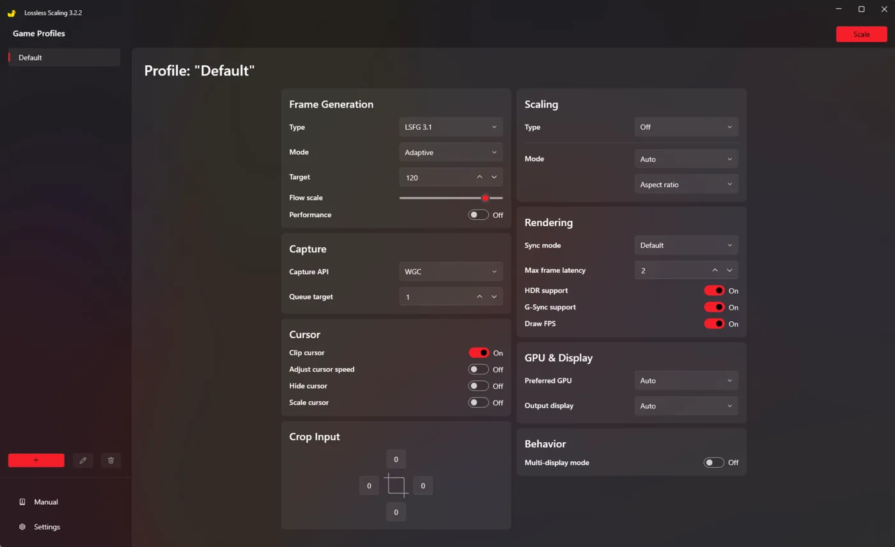Increase Queue target with up arrow

479,297
